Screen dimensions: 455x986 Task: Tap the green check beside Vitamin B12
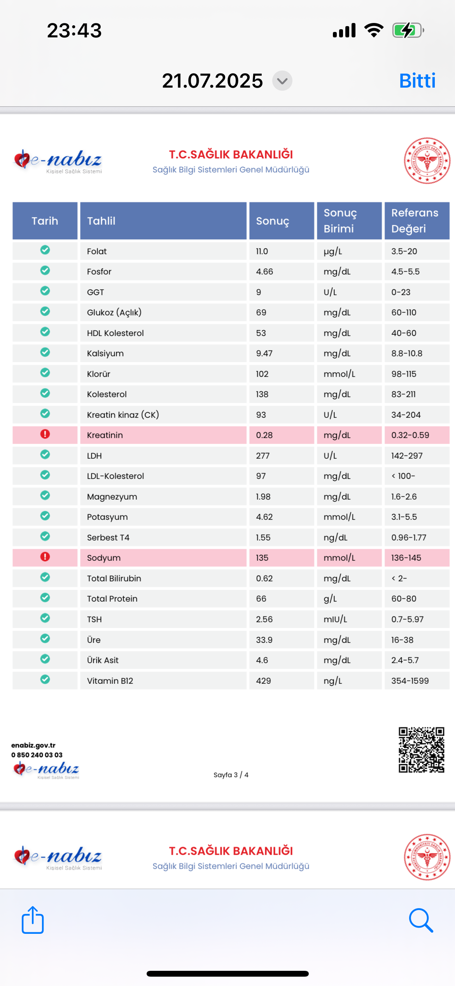tap(45, 680)
